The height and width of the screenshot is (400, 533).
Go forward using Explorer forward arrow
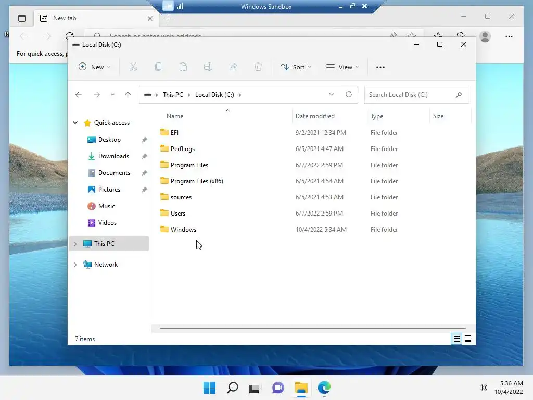tap(97, 95)
